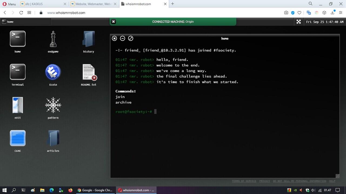Open the endgame chess piece icon

tap(53, 39)
